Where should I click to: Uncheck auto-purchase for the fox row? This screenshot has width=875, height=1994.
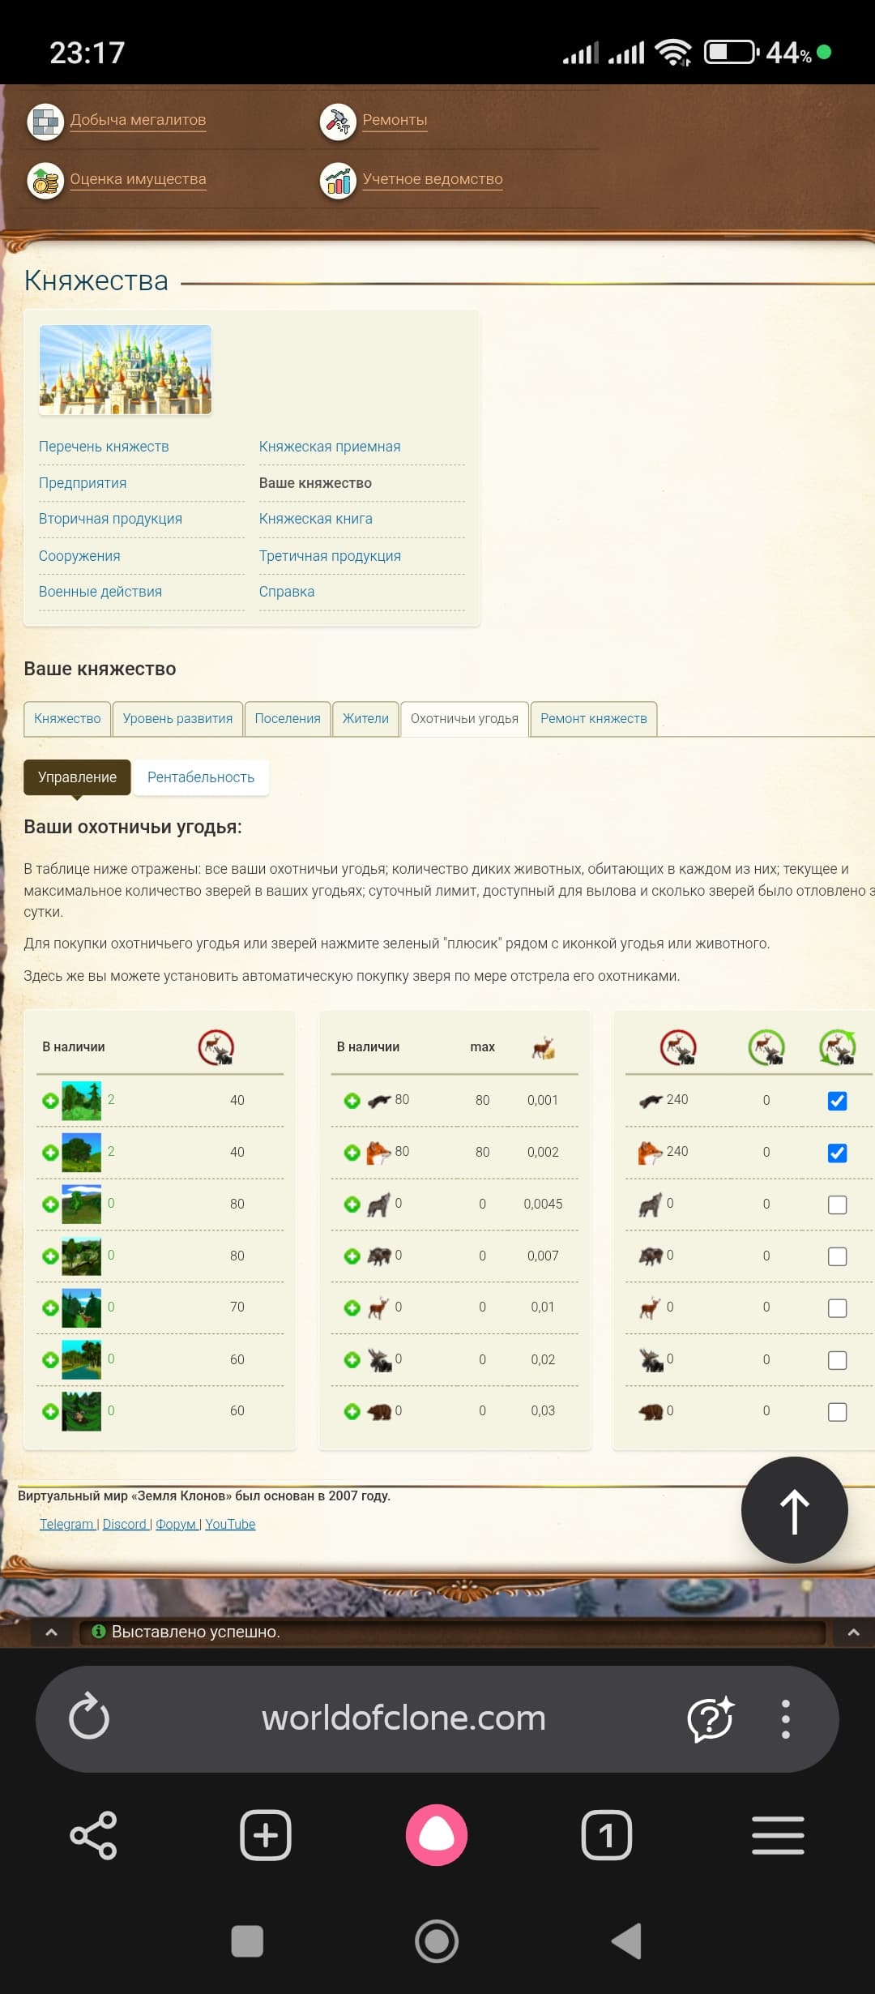(837, 1153)
